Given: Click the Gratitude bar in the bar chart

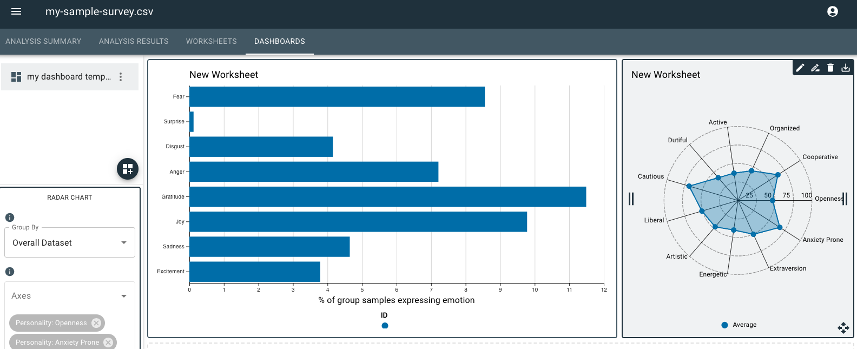Looking at the screenshot, I should [x=388, y=196].
